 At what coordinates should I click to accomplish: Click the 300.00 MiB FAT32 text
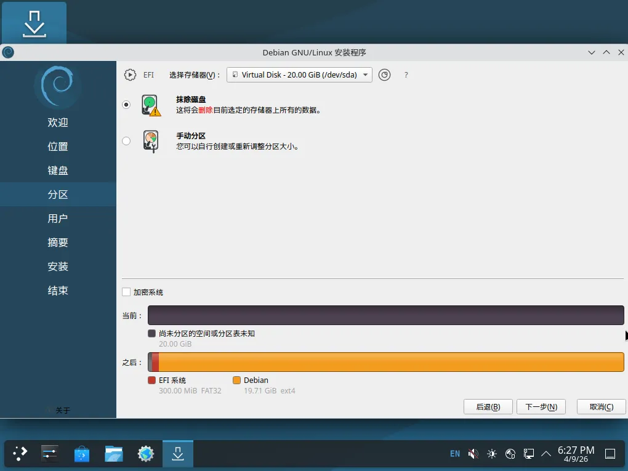pyautogui.click(x=190, y=390)
